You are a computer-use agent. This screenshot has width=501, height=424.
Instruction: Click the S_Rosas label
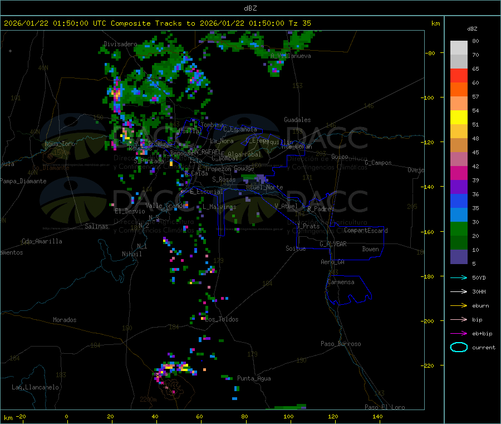point(224,180)
